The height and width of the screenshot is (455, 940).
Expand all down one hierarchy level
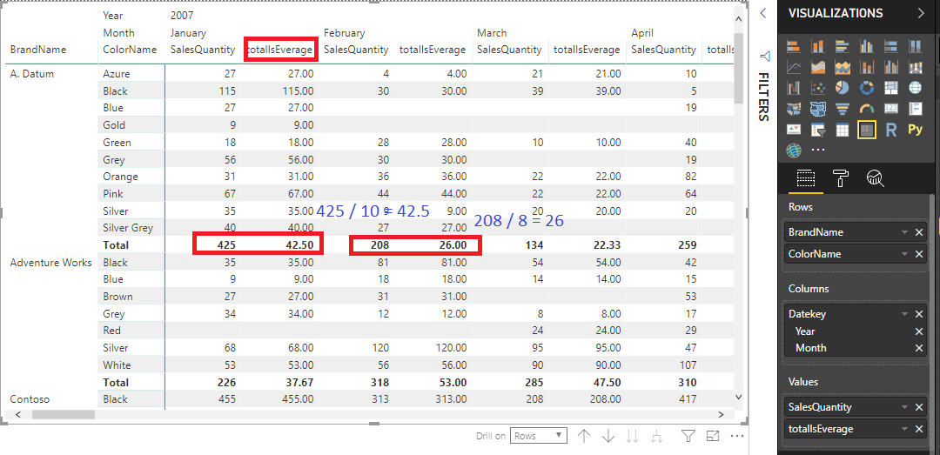click(x=656, y=436)
